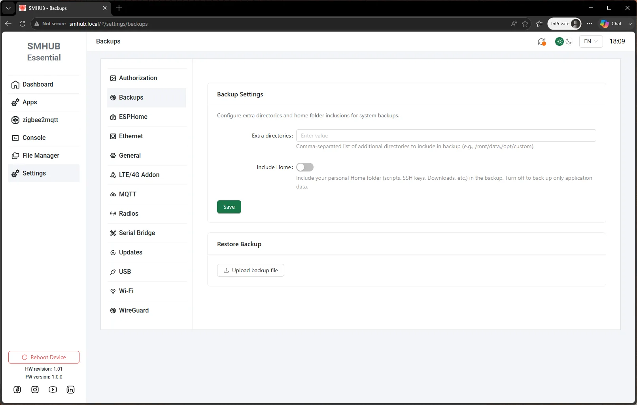The width and height of the screenshot is (637, 405).
Task: Click the SMHUB Essential logo
Action: [44, 52]
